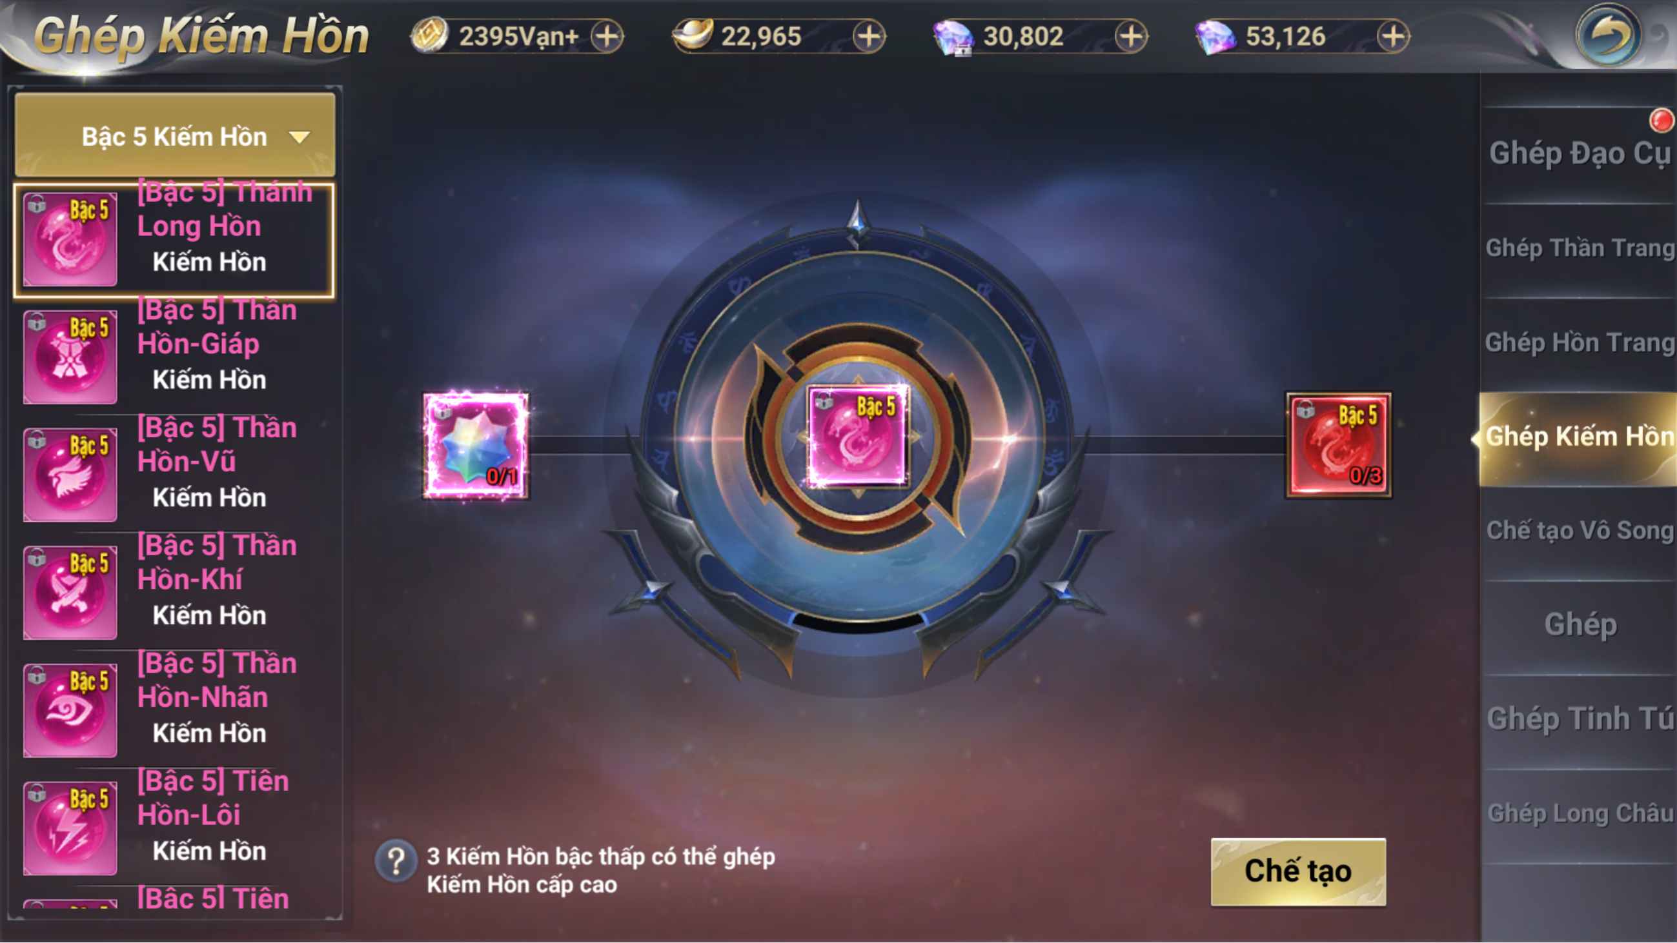
Task: Tap the plus next to 22,965 ingots
Action: [x=869, y=36]
